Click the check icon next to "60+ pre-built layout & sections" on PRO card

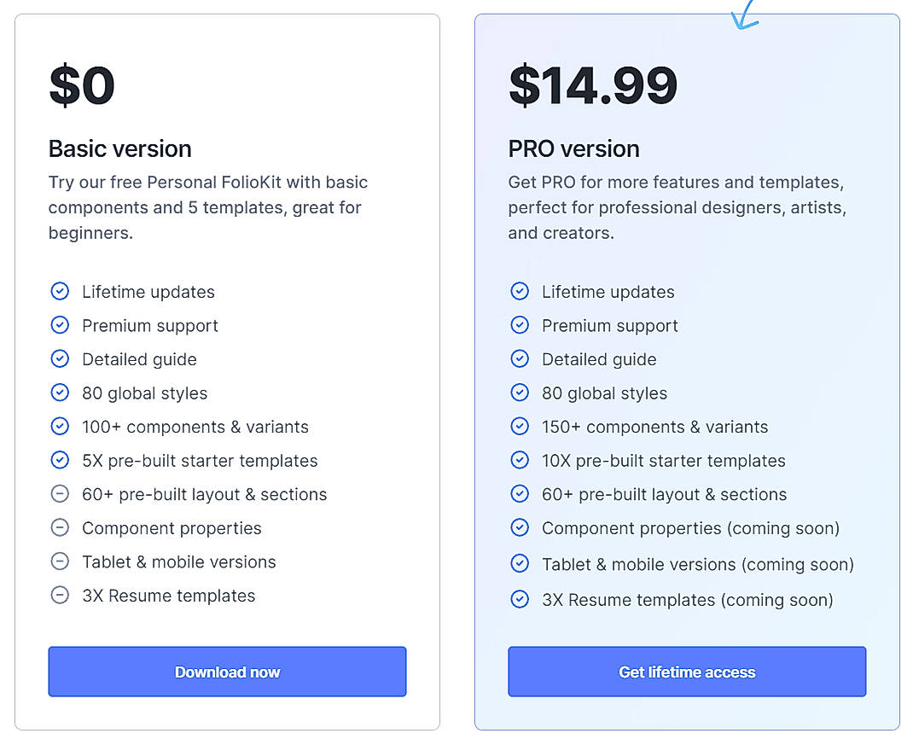tap(520, 494)
